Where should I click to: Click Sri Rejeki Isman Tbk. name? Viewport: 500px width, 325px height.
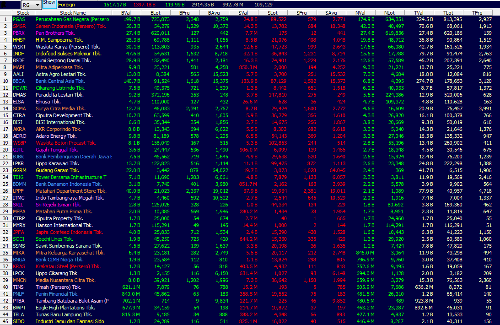(x=59, y=205)
